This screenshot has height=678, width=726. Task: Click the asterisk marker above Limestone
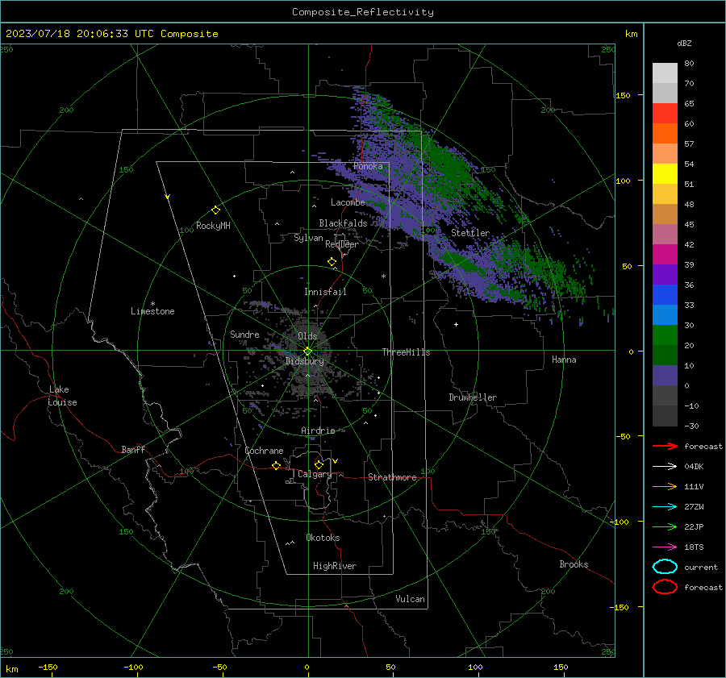pyautogui.click(x=152, y=304)
